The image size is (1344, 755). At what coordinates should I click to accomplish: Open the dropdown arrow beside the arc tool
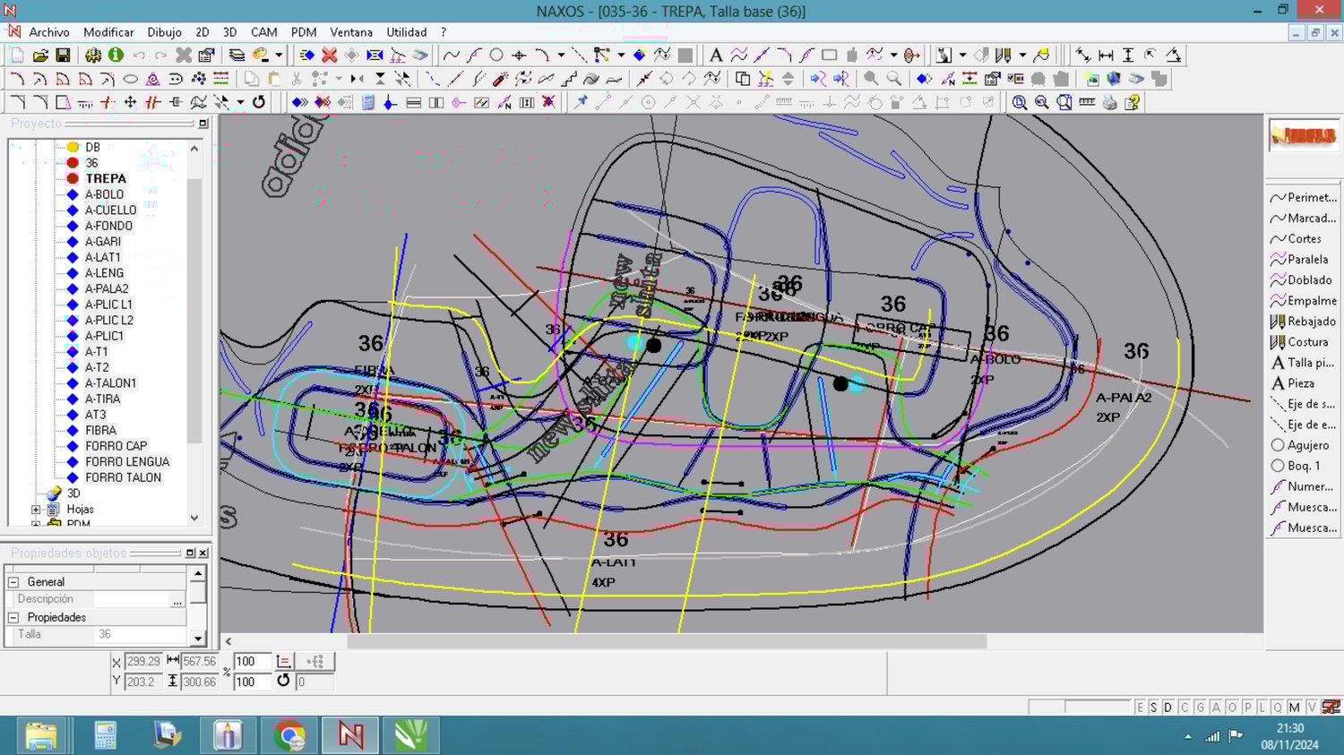561,56
